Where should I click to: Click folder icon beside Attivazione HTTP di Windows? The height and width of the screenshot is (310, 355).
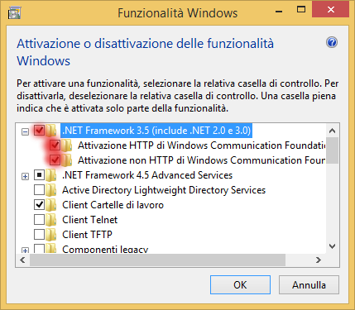pos(66,145)
